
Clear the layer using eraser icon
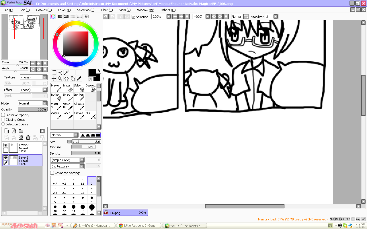coord(21,138)
